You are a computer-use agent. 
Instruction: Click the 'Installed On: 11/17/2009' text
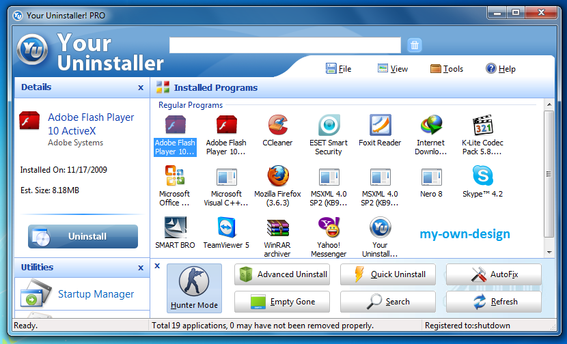point(64,170)
